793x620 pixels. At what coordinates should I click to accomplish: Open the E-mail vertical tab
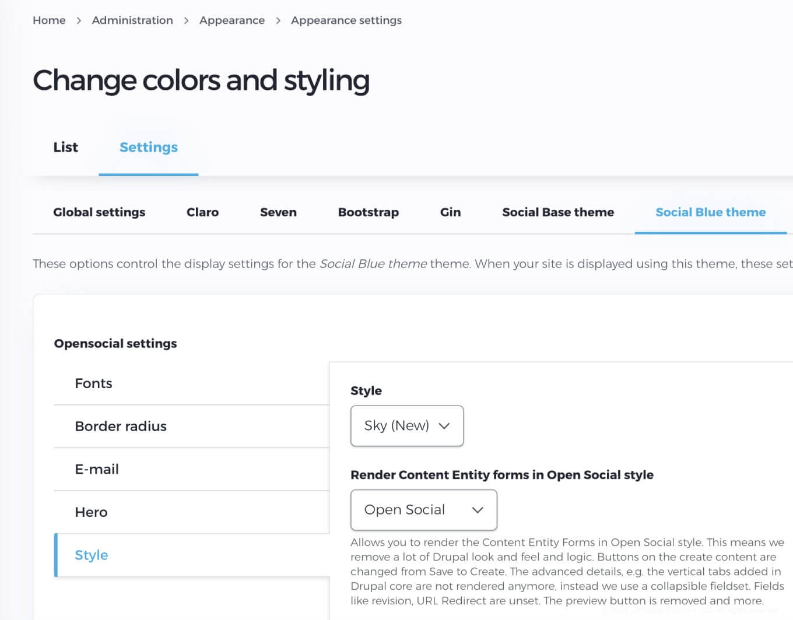192,469
